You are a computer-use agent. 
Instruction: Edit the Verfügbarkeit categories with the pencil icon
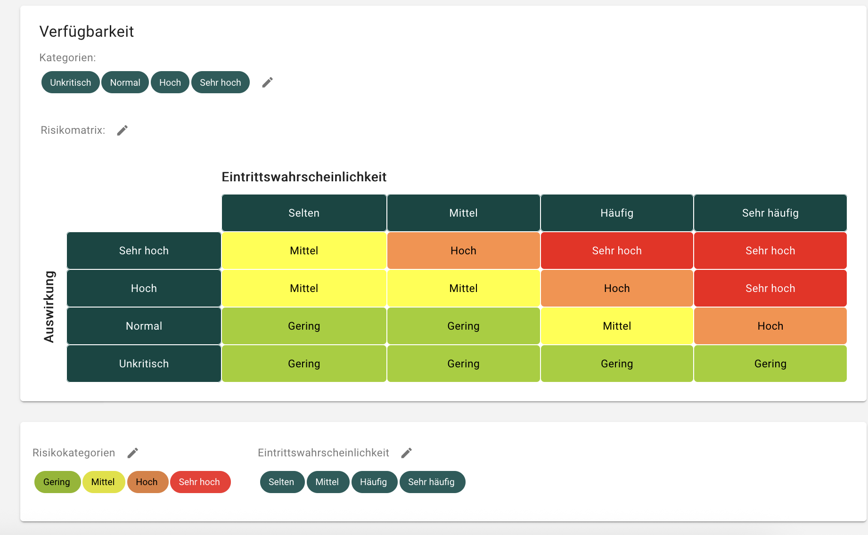(267, 82)
